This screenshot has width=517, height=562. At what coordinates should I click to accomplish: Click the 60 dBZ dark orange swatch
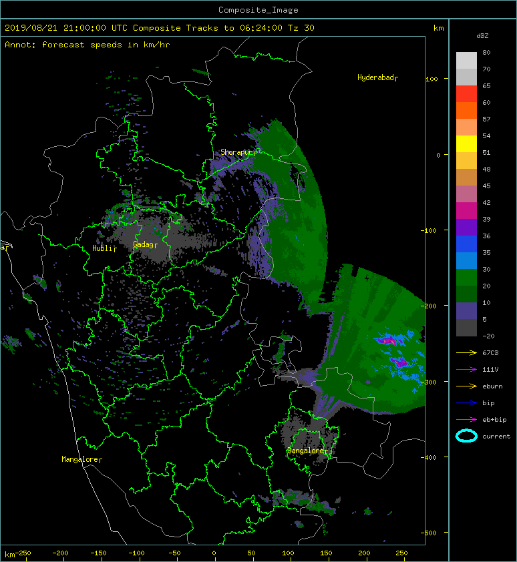tap(466, 110)
